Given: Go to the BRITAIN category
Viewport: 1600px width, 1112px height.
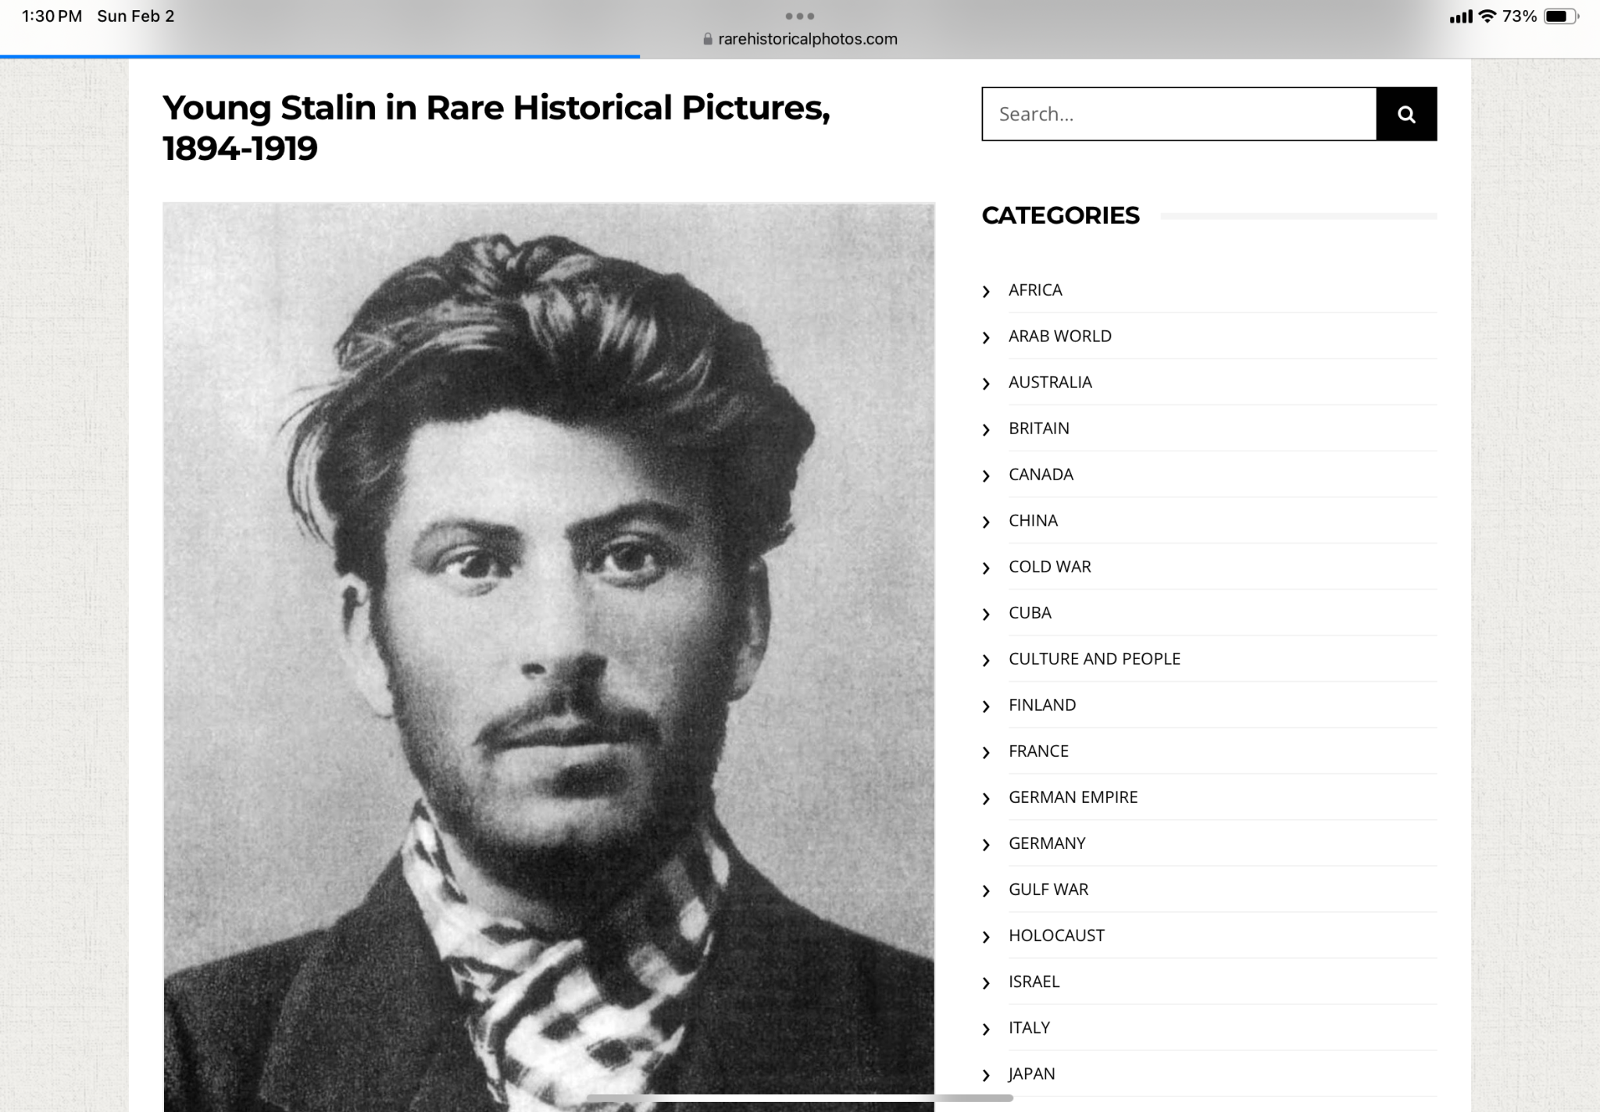Looking at the screenshot, I should [1038, 428].
